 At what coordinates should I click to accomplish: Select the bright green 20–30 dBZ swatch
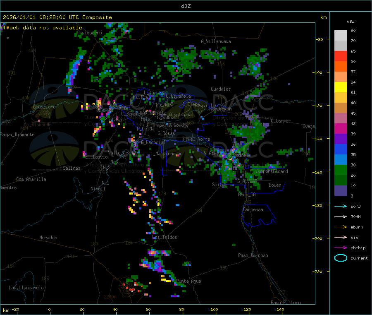coord(341,170)
